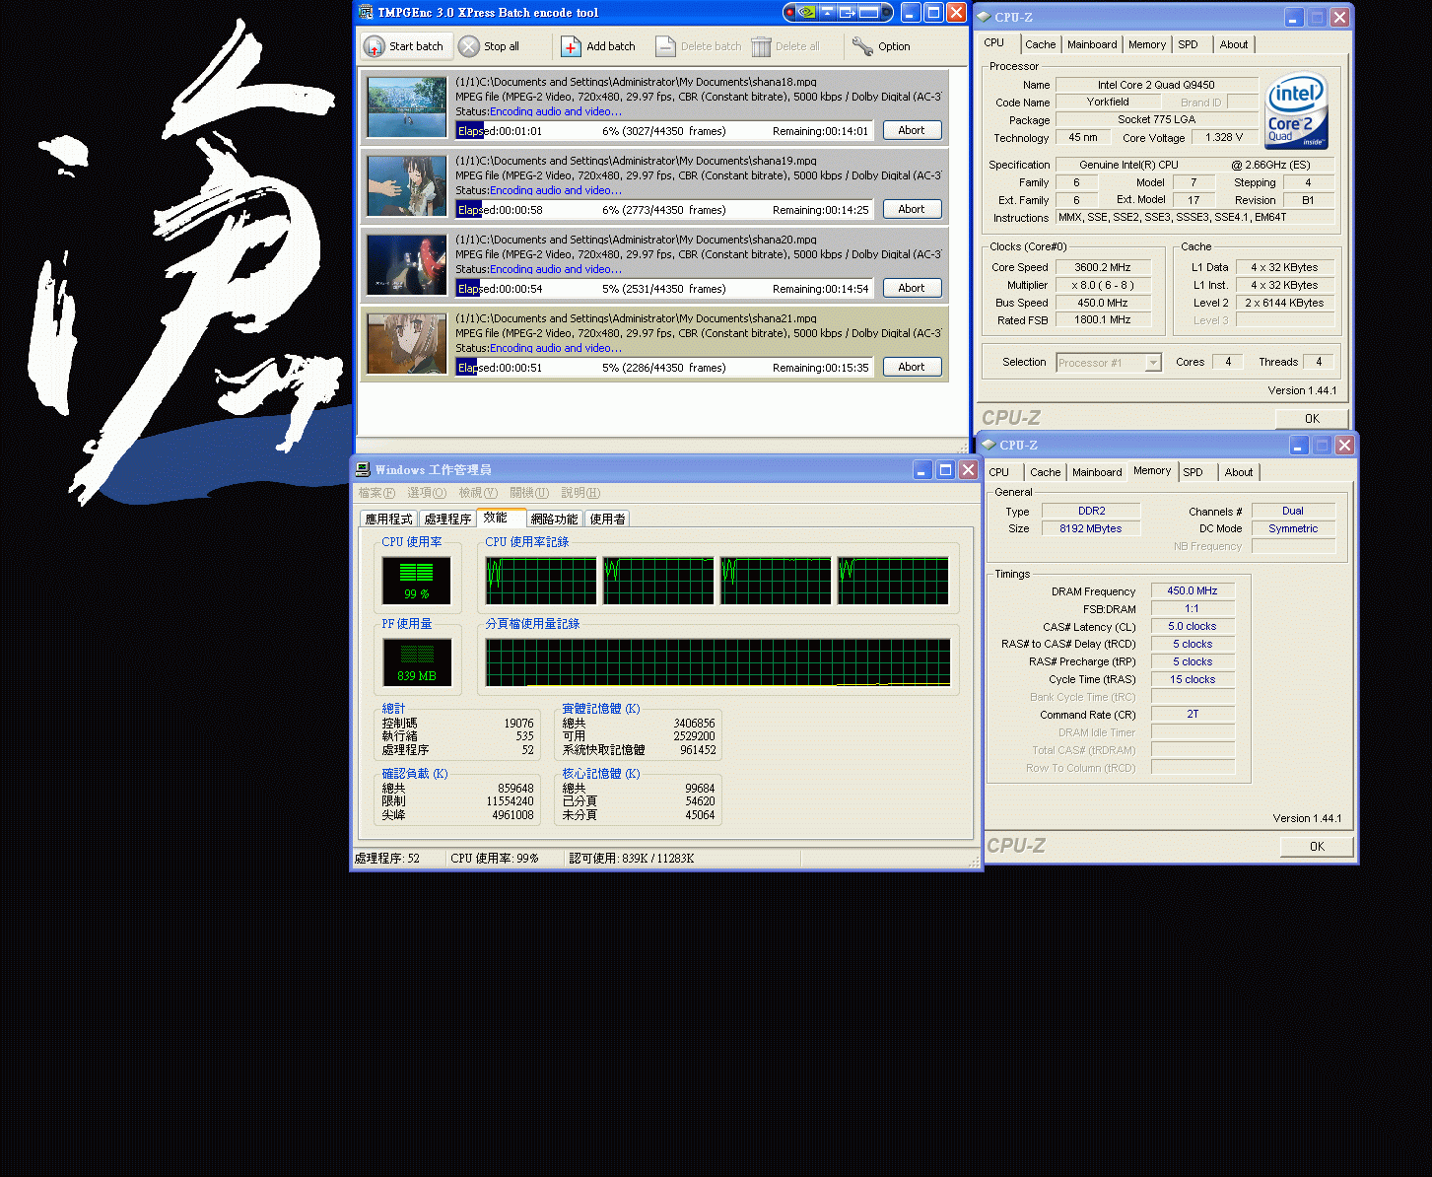Select the shana18.mpg thumbnail
Viewport: 1432px width, 1177px height.
[x=407, y=107]
